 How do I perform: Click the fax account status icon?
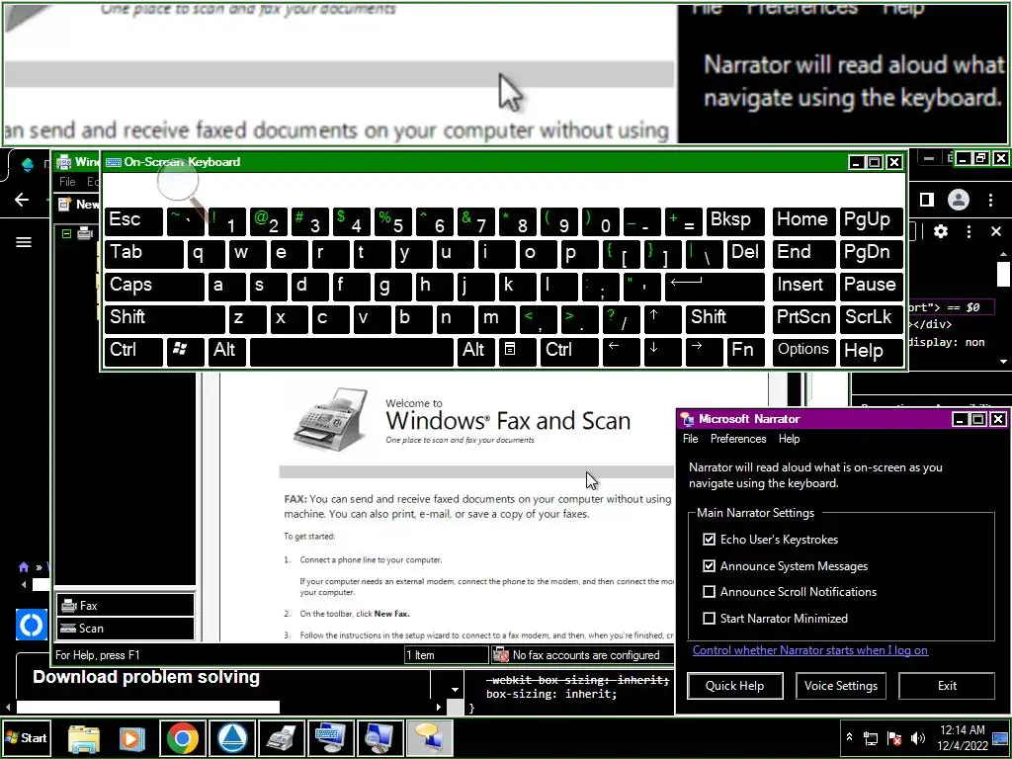(501, 655)
